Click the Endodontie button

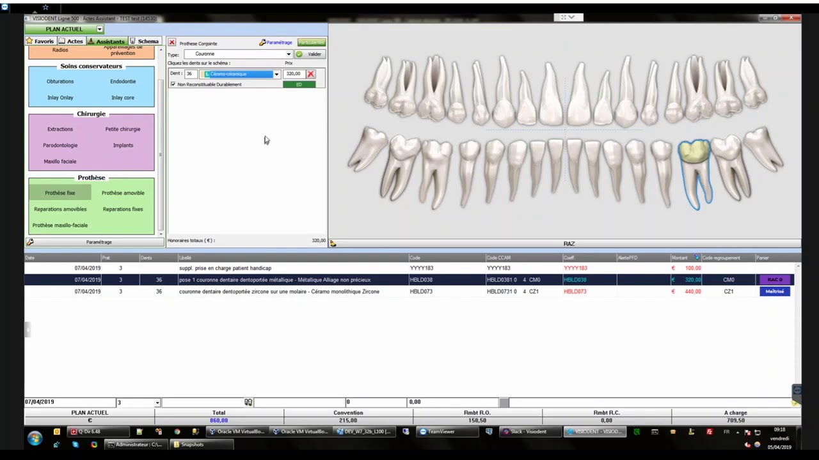pyautogui.click(x=123, y=82)
